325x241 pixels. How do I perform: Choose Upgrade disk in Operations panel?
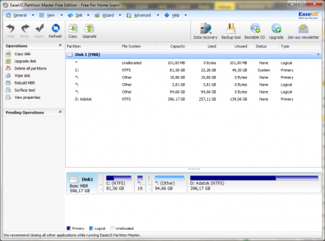tap(25, 61)
